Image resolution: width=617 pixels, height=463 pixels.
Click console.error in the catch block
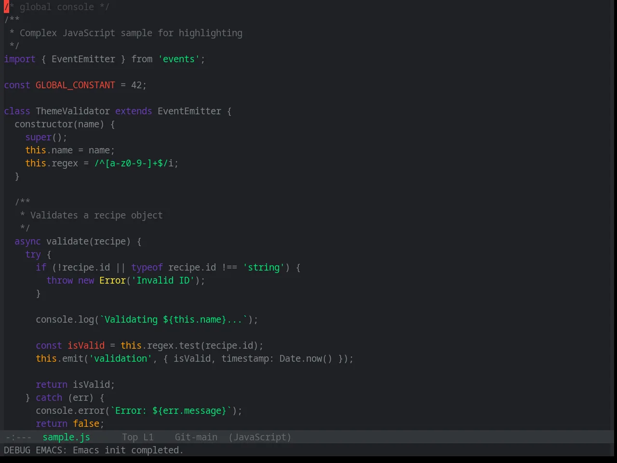point(70,410)
